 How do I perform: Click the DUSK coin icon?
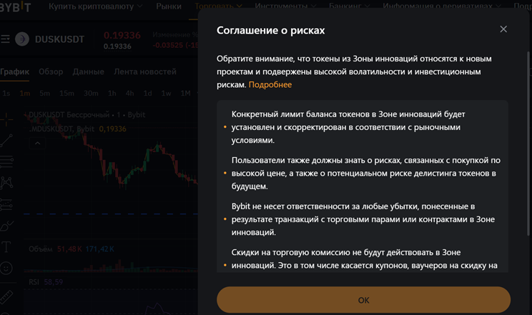click(22, 39)
